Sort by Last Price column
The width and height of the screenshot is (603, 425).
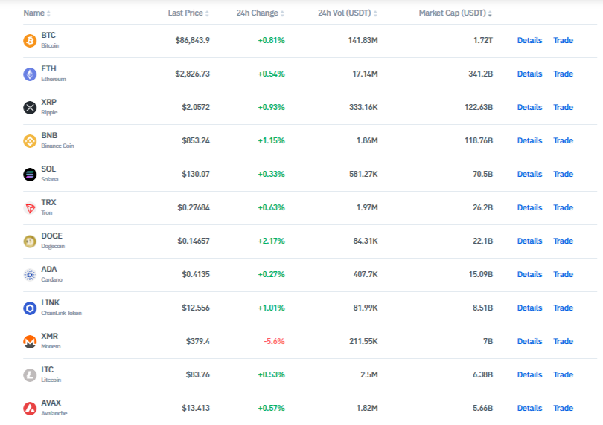click(188, 13)
